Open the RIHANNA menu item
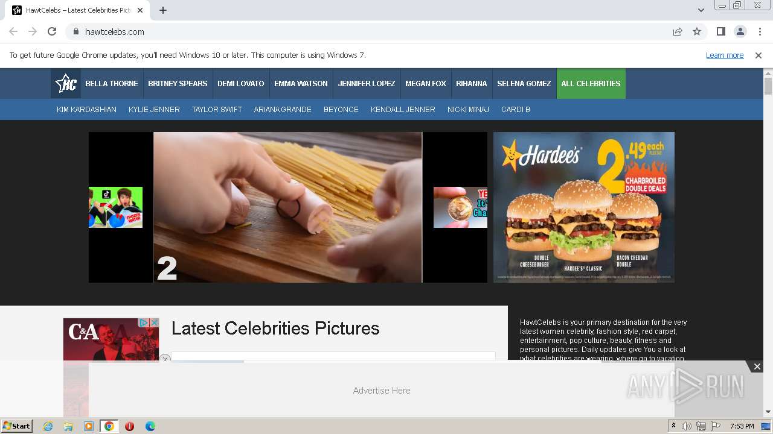Screen dimensions: 773x434 (472, 84)
